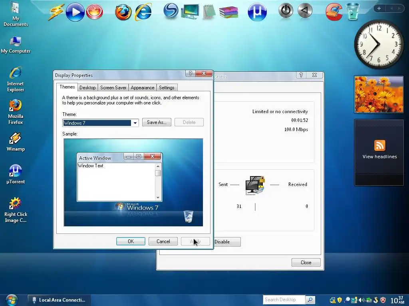The height and width of the screenshot is (306, 409).
Task: Click the magnifier tray icon
Action: (347, 300)
